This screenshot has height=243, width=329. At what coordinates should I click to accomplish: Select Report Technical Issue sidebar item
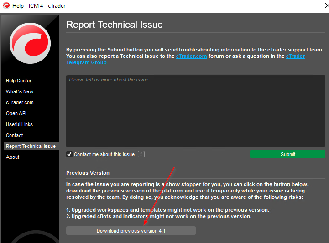(x=31, y=146)
